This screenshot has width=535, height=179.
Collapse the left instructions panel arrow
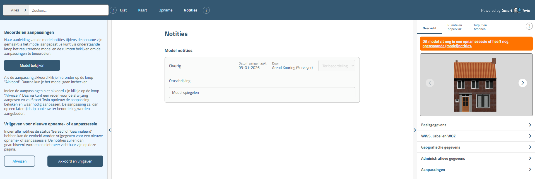point(110,130)
